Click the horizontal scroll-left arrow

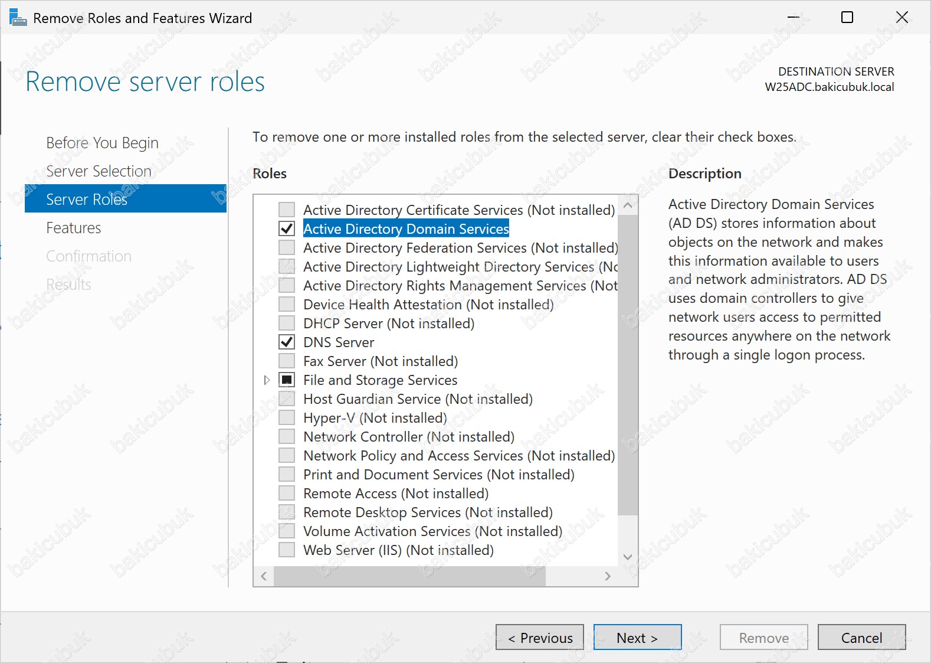[264, 576]
